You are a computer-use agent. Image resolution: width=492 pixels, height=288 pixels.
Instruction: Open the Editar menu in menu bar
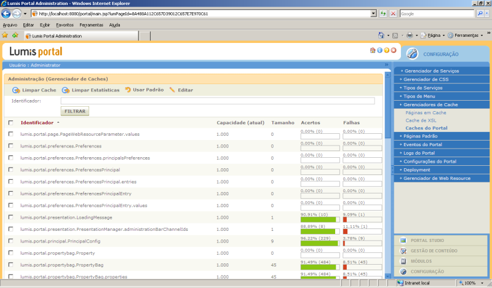tap(28, 25)
